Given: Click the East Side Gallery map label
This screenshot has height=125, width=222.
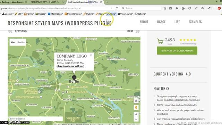Looking at the screenshot, I should 103,94.
